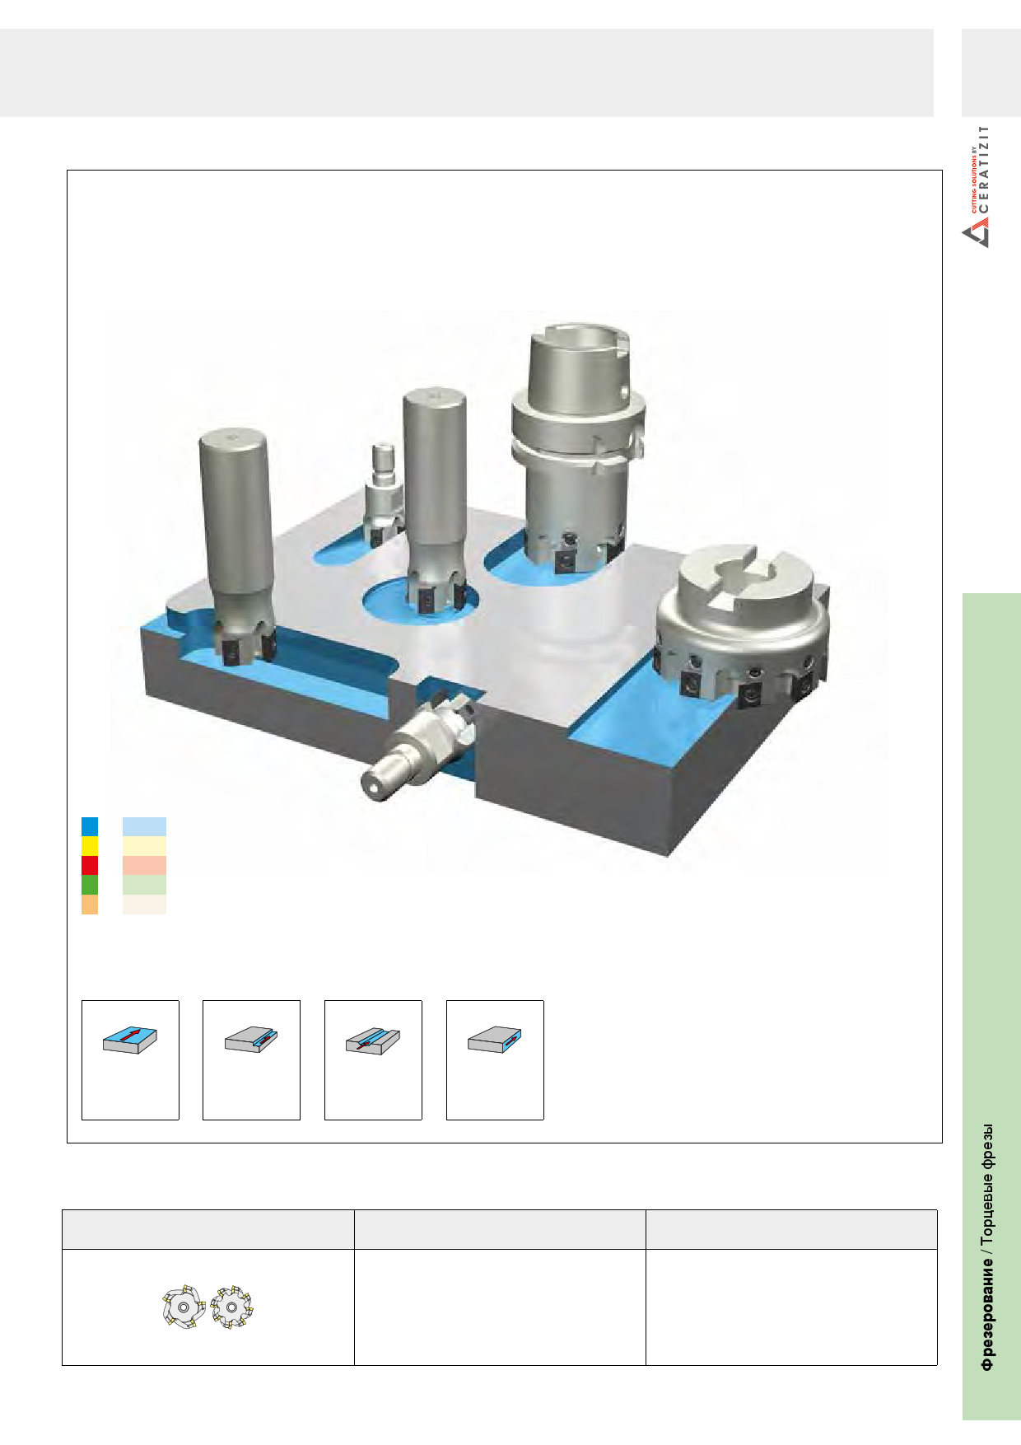Click the coarse-pitch cutter icon with fewer inserts
The height and width of the screenshot is (1445, 1021).
click(184, 1307)
